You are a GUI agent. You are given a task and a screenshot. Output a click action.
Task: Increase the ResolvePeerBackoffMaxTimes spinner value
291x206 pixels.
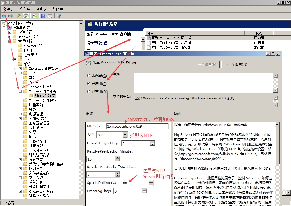point(118,173)
